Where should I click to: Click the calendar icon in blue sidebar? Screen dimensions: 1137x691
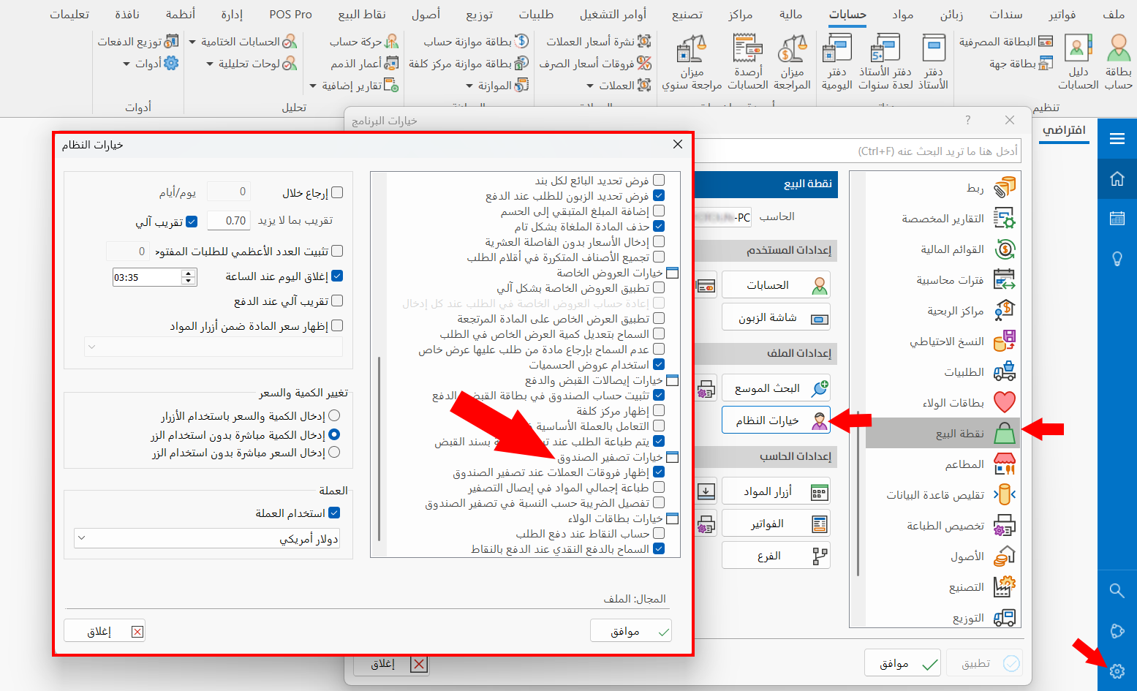[x=1117, y=218]
